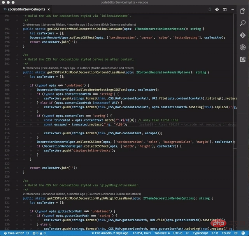Select the codeEditorServiceImpl.ts tab

26,9
